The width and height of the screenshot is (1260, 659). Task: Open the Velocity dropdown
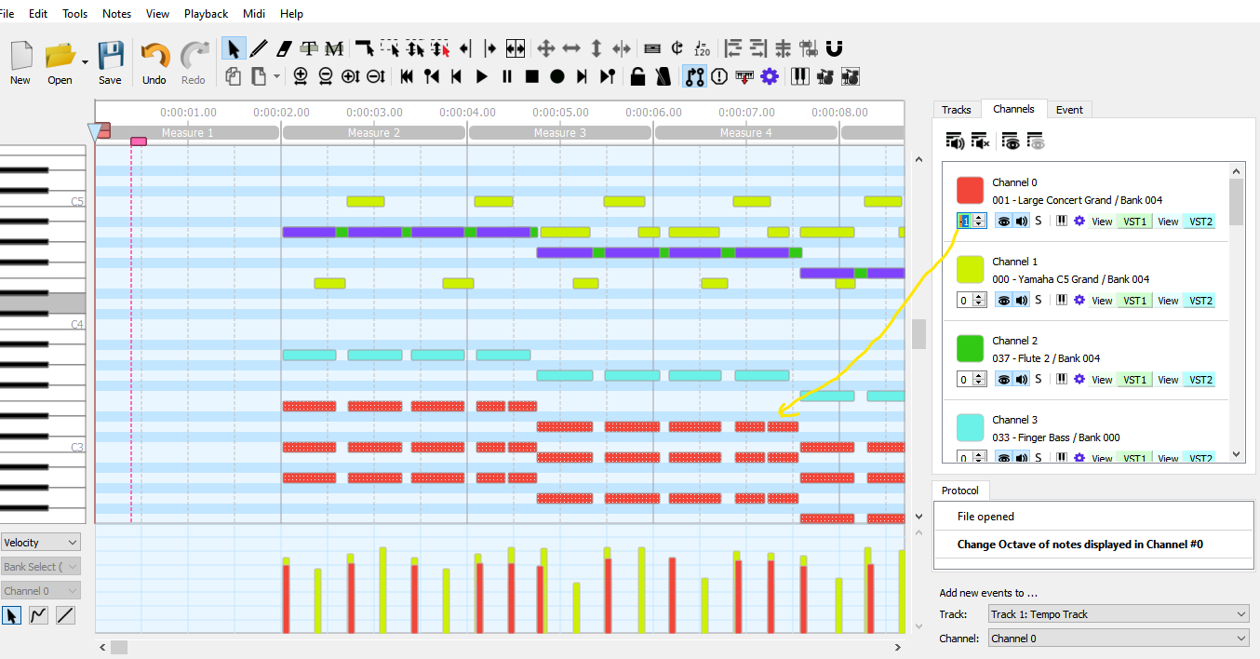(x=41, y=542)
